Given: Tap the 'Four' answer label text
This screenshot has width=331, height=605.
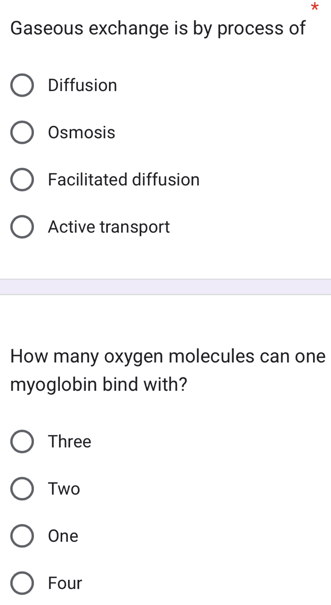Looking at the screenshot, I should coord(65,583).
